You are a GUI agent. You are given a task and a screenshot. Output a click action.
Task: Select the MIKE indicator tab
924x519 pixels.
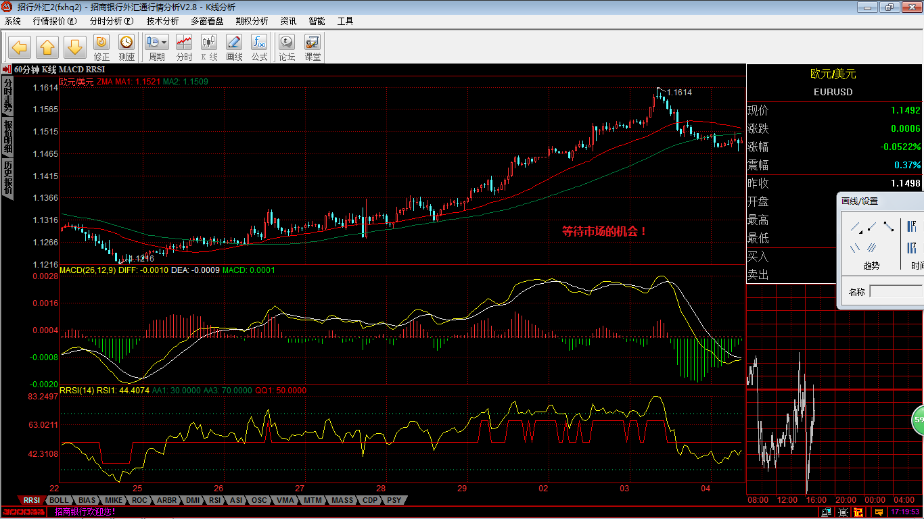tap(114, 500)
